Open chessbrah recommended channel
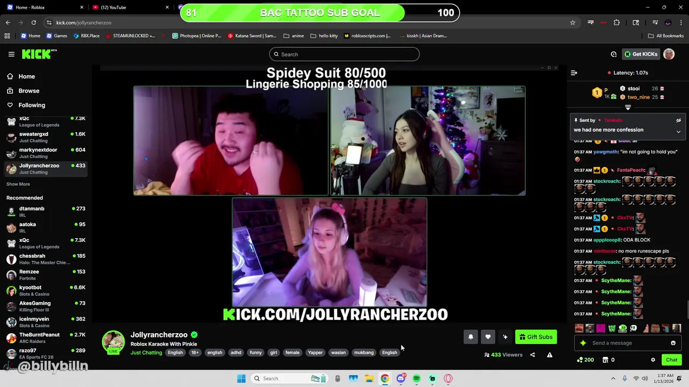The height and width of the screenshot is (387, 689). tap(46, 259)
